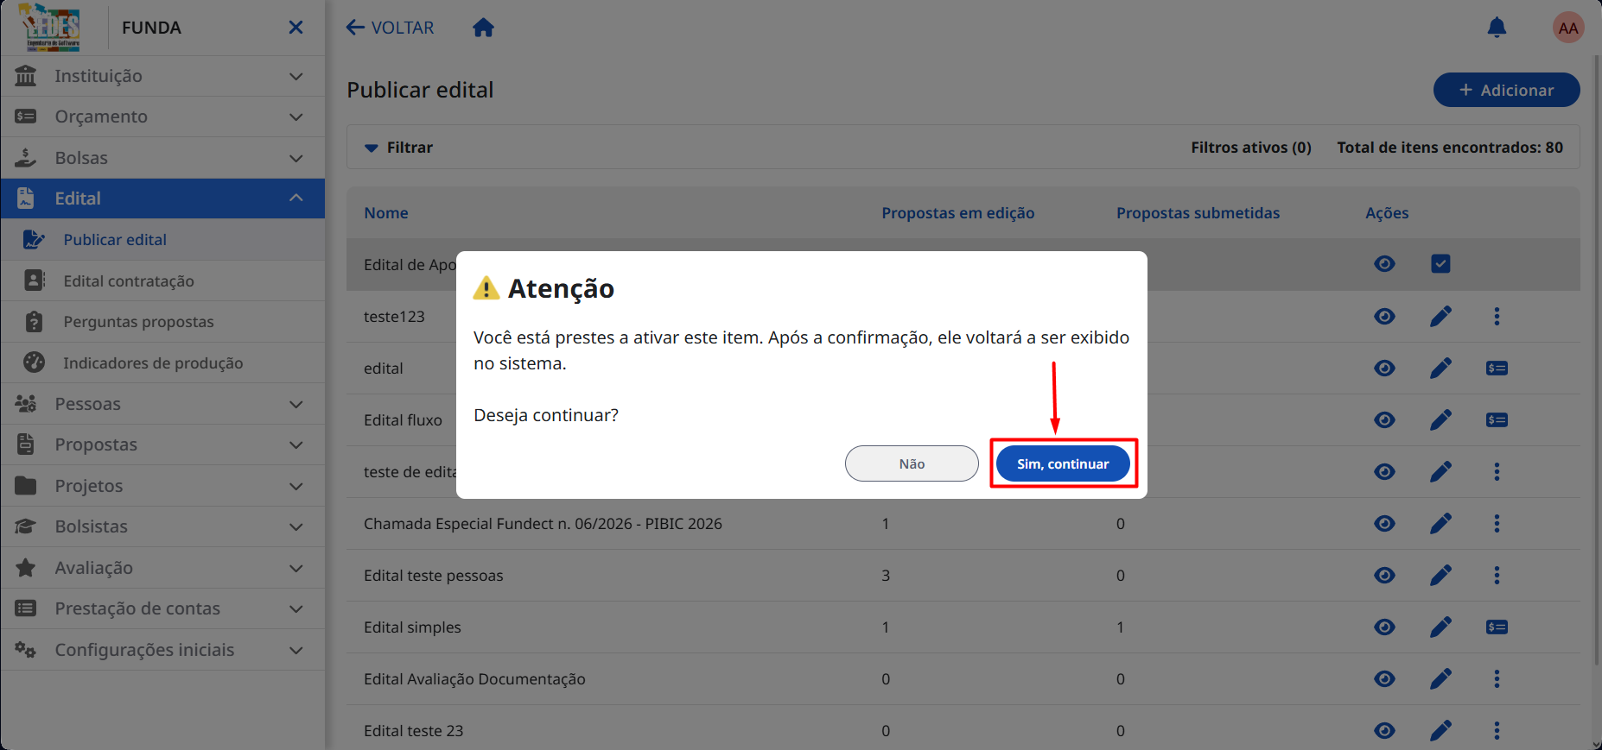
Task: Edit 'Edital fluxo' with pencil icon
Action: (1440, 419)
